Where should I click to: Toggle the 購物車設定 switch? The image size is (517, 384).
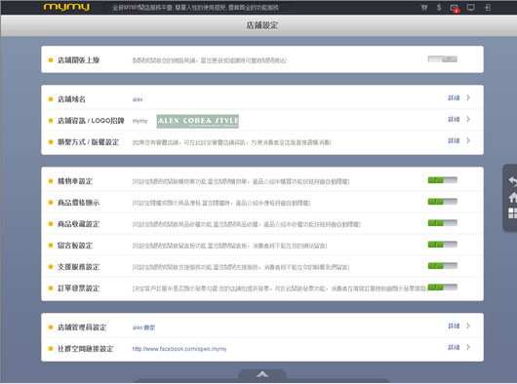tap(443, 180)
